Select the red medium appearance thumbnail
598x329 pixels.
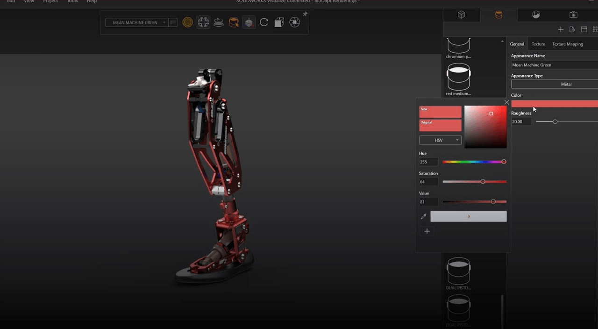click(458, 77)
